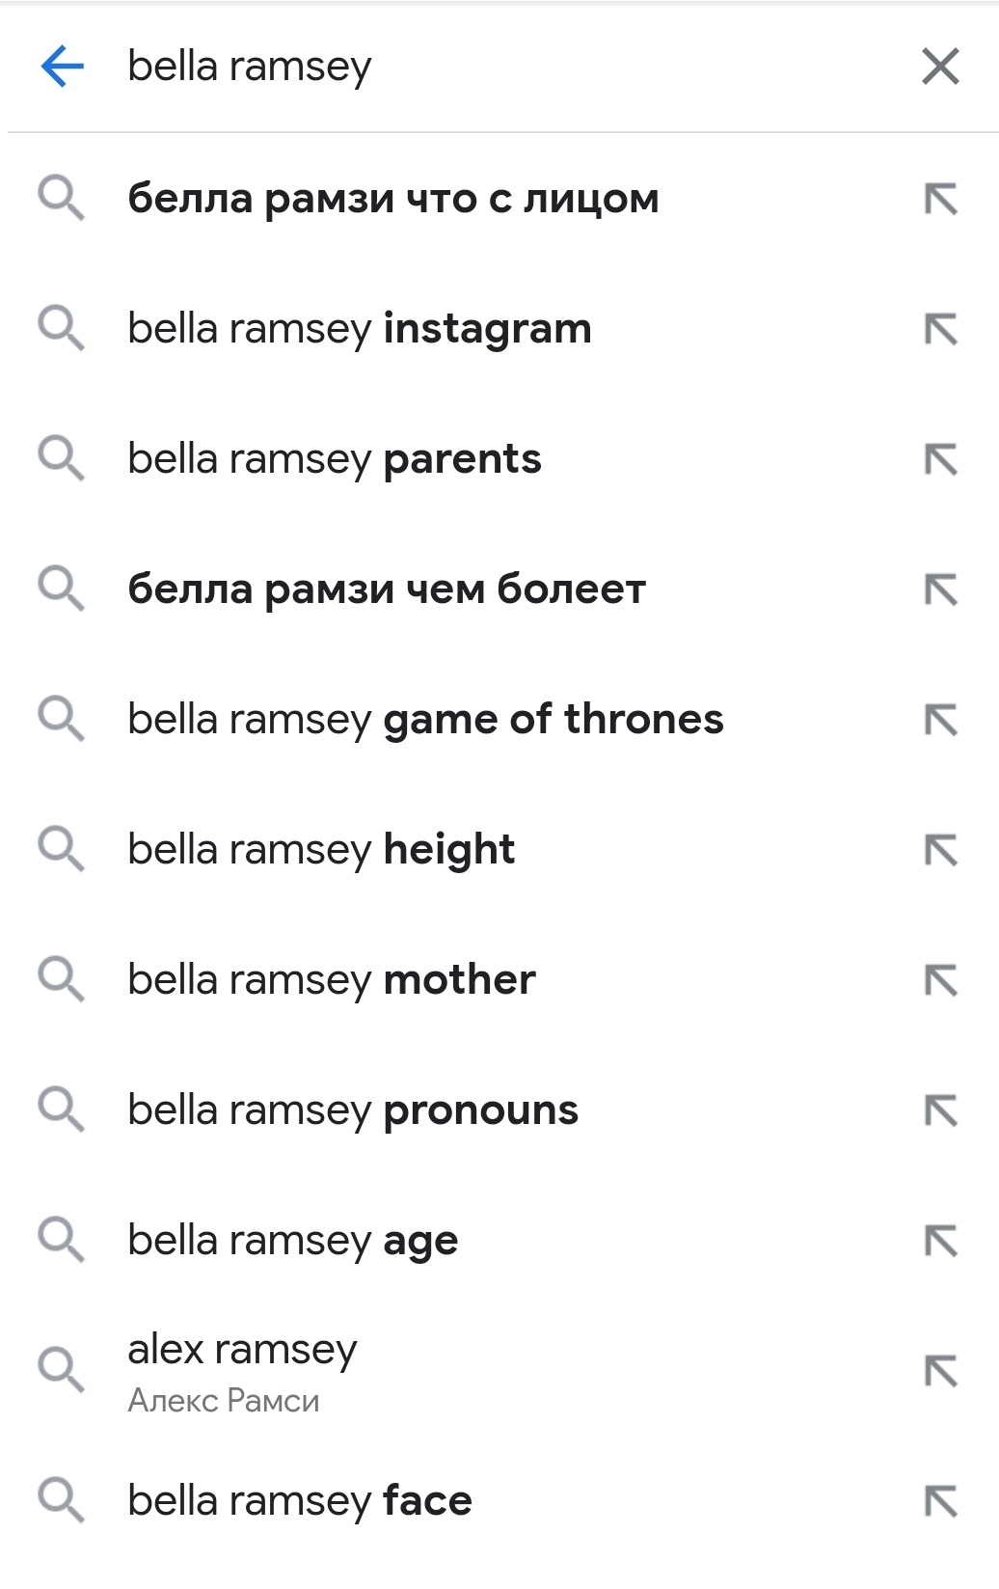Image resolution: width=999 pixels, height=1589 pixels.
Task: Open alex ramsey Алекс Рамси suggestion
Action: click(x=499, y=1371)
